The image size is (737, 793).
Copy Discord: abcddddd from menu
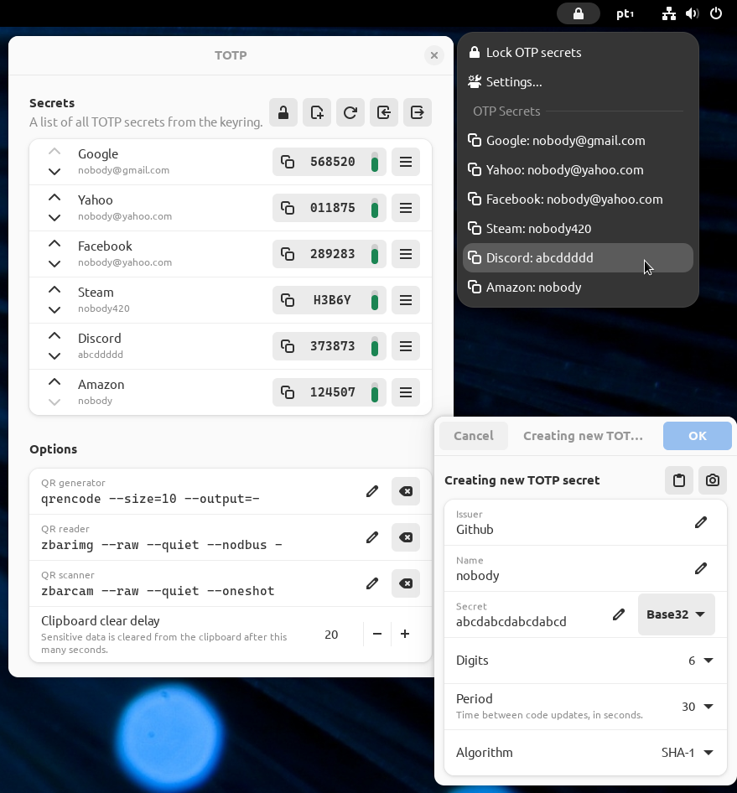coord(578,258)
